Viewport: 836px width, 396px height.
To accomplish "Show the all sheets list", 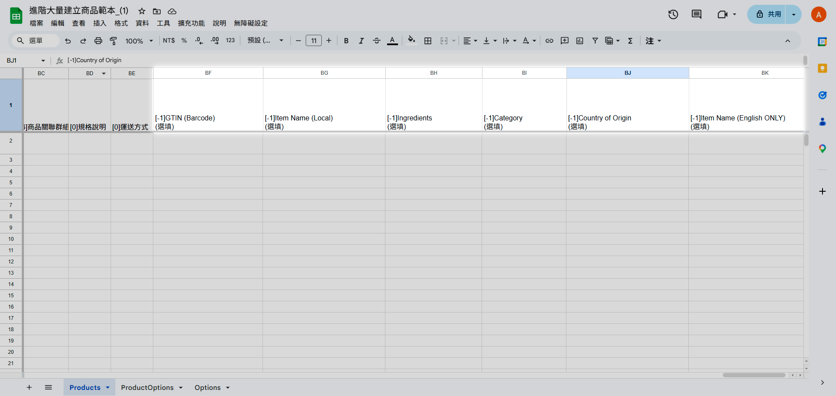I will click(48, 387).
